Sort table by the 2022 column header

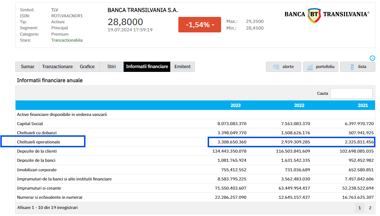tap(299, 105)
